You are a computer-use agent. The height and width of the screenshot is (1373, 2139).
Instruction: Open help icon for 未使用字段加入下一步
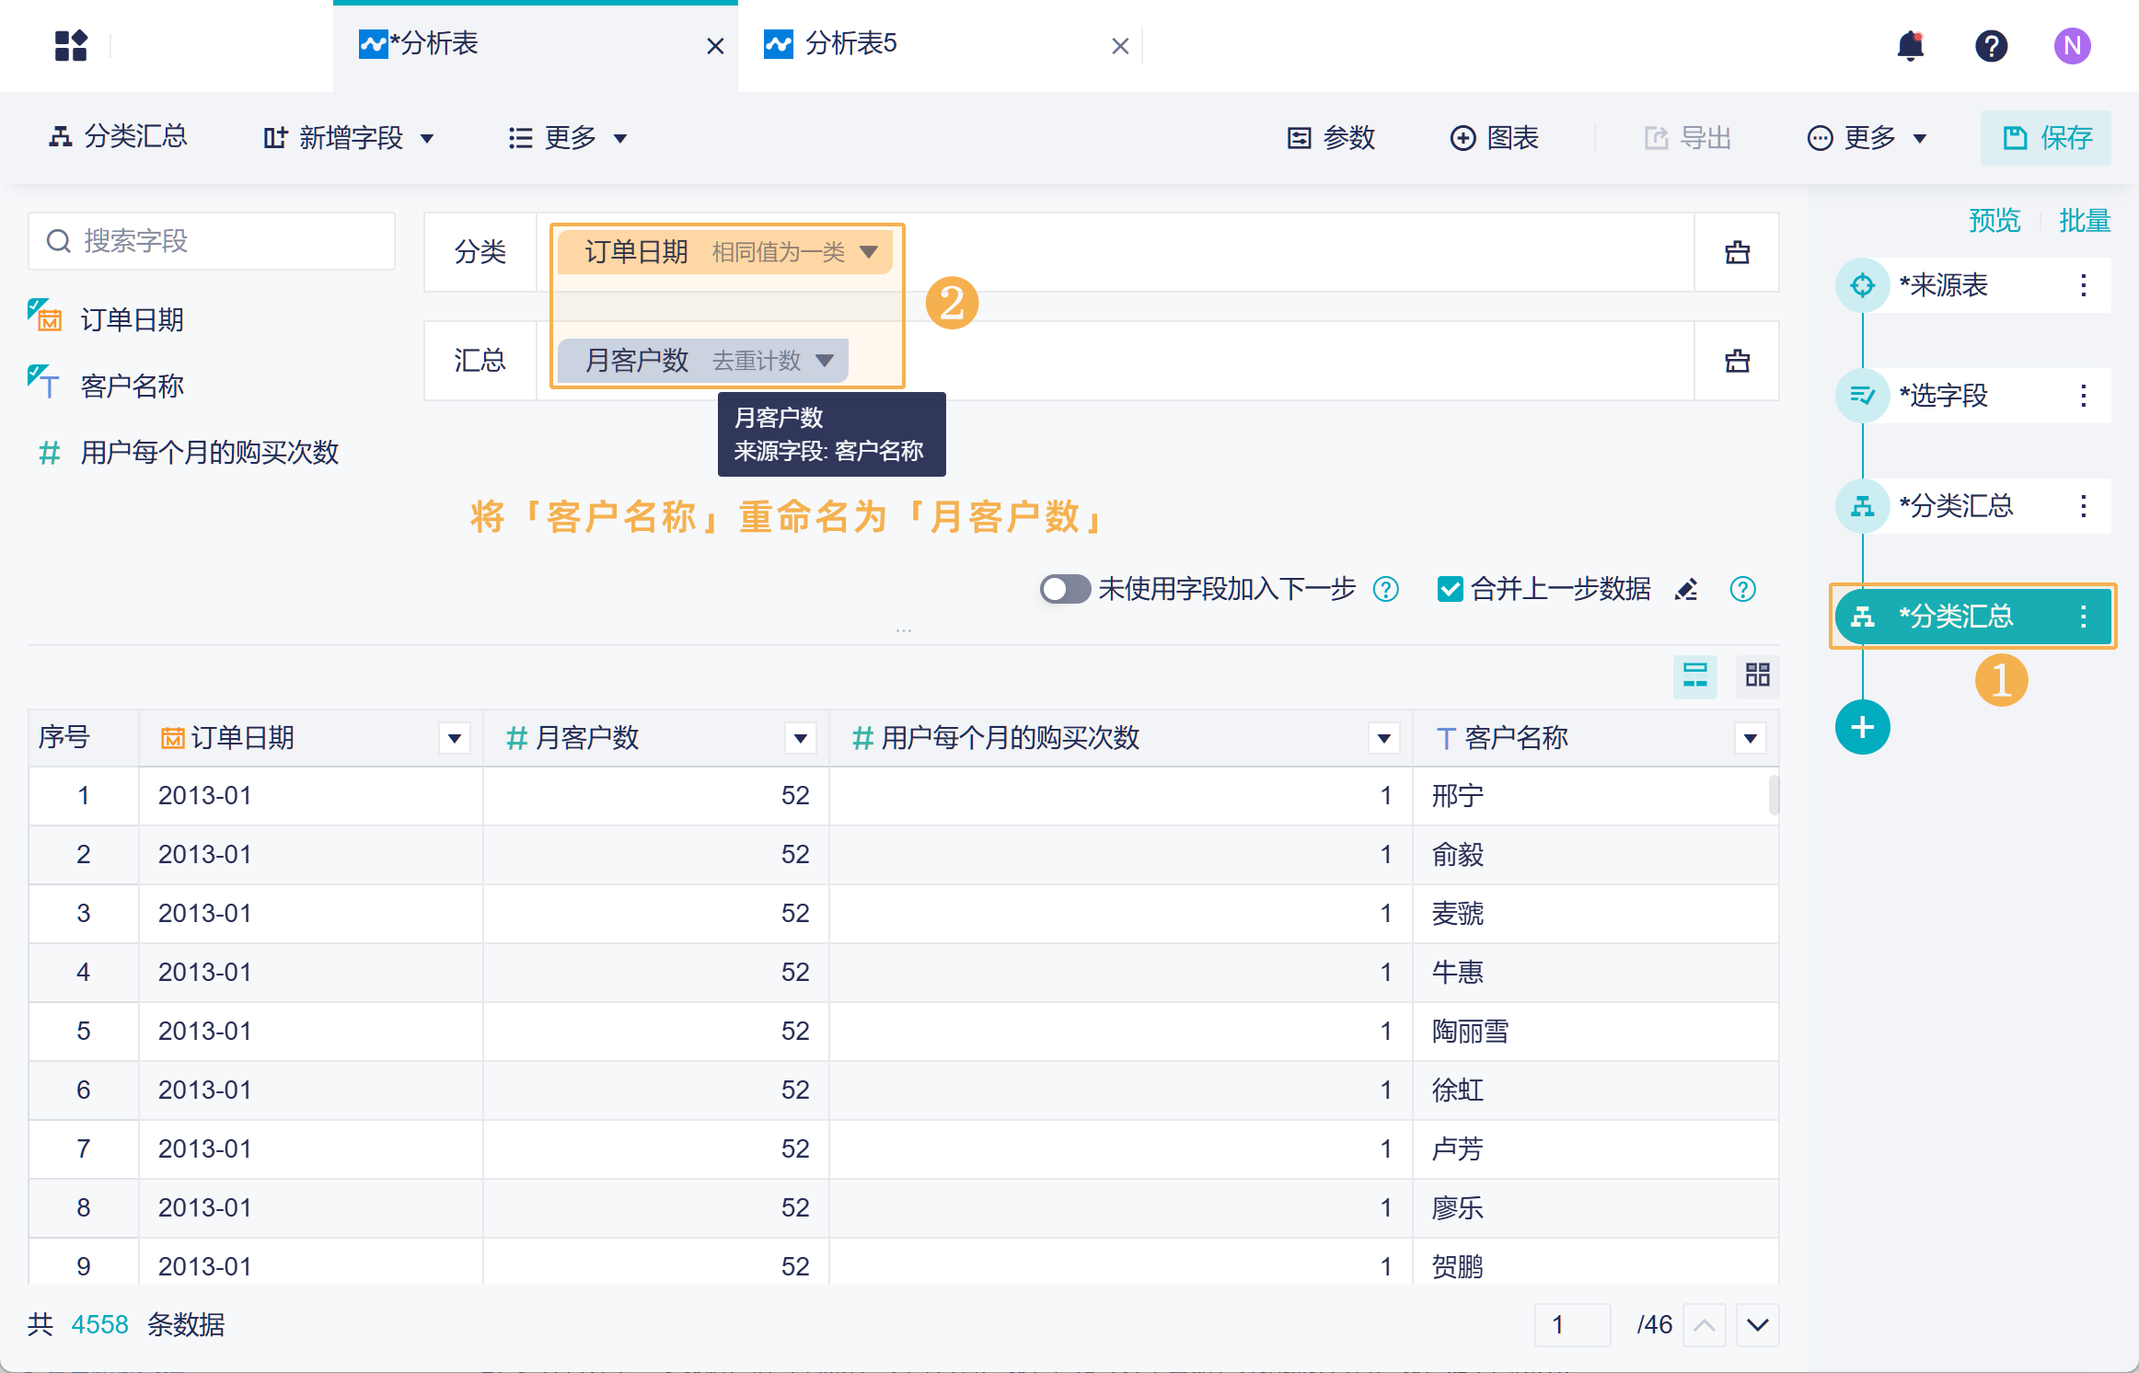click(1385, 589)
